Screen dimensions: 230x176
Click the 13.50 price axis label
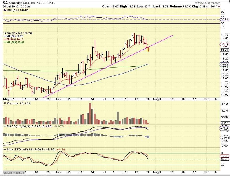click(x=224, y=55)
